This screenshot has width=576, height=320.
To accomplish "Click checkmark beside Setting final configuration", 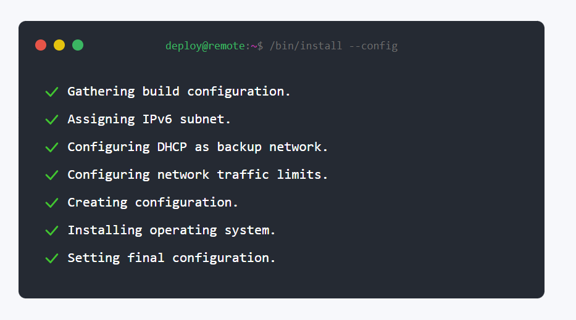I will (x=52, y=258).
